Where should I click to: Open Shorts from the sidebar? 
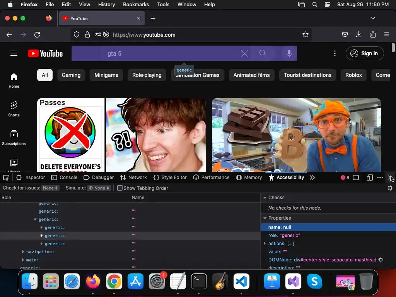pos(14,109)
